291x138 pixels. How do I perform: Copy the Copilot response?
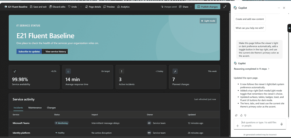(x=236, y=115)
